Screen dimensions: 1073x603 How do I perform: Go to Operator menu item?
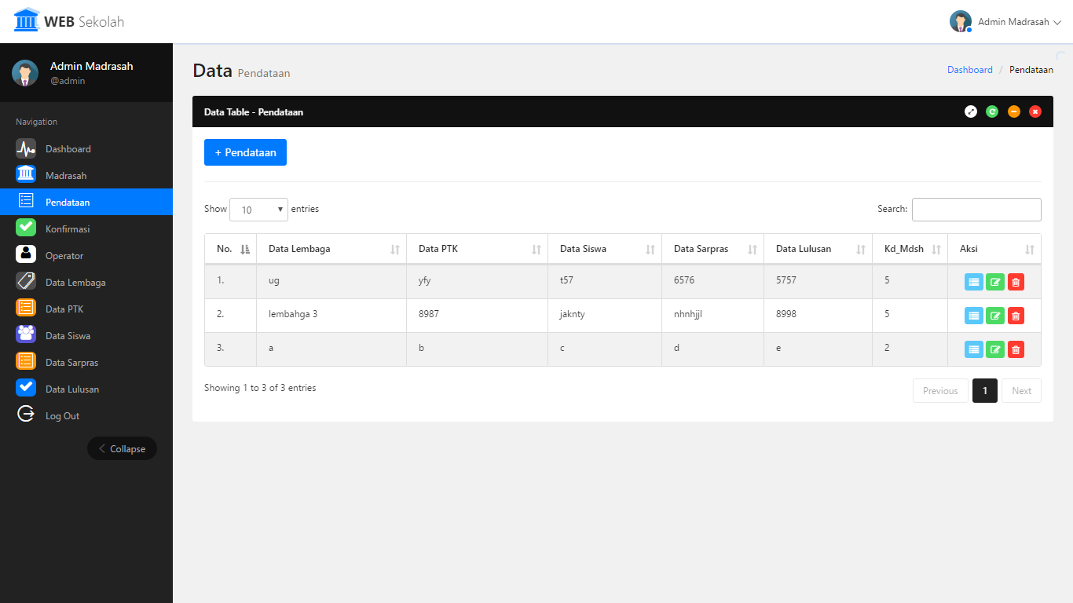tap(64, 255)
